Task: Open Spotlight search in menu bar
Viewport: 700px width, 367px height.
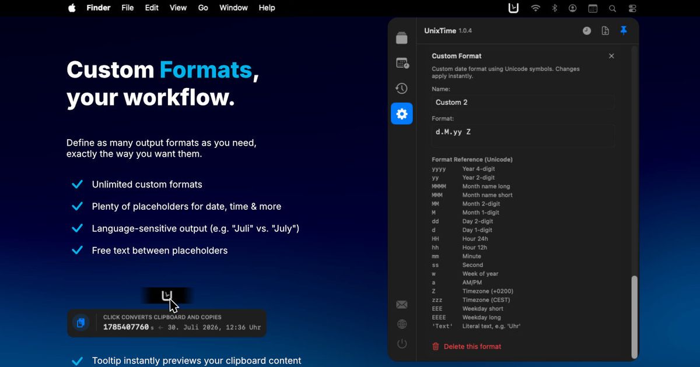Action: pyautogui.click(x=612, y=8)
